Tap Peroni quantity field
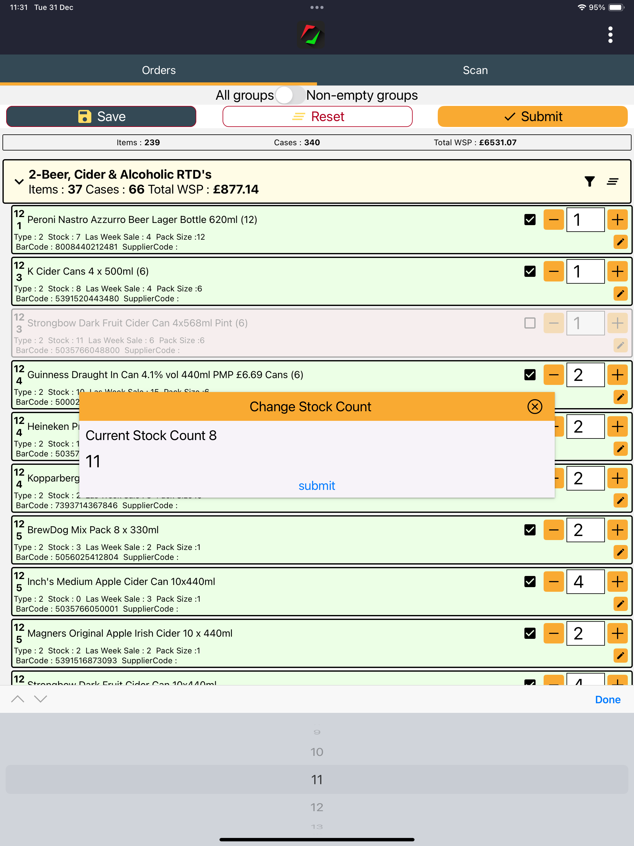The width and height of the screenshot is (634, 846). (585, 220)
